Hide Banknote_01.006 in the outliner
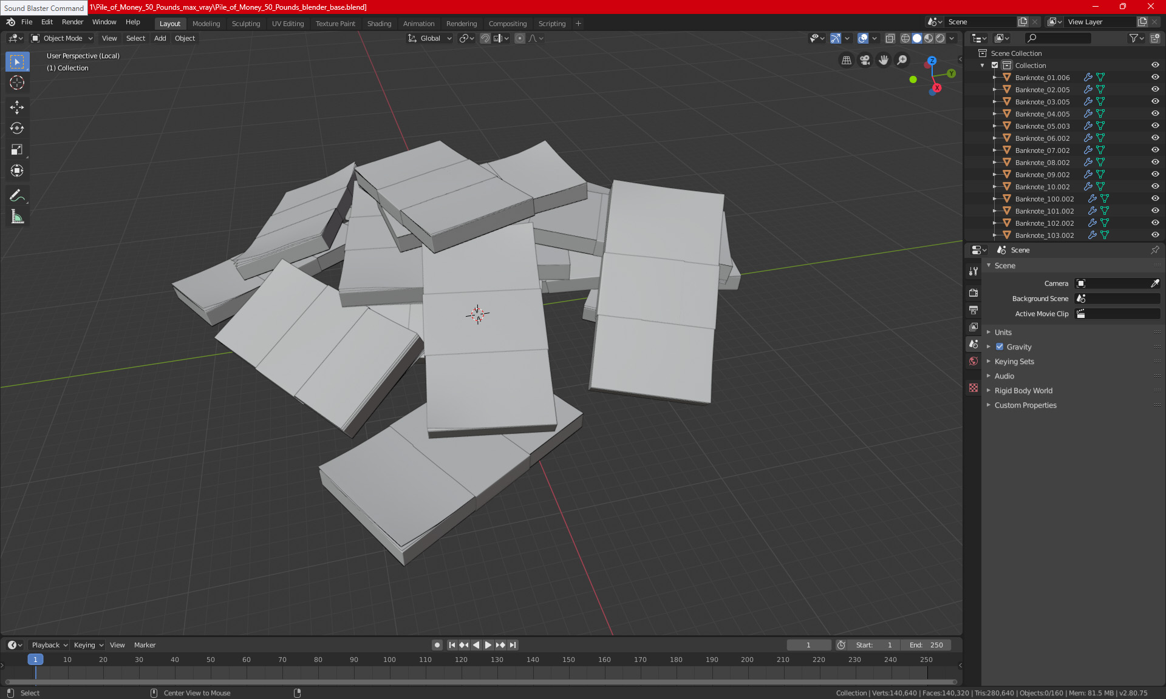The height and width of the screenshot is (699, 1166). (1155, 77)
